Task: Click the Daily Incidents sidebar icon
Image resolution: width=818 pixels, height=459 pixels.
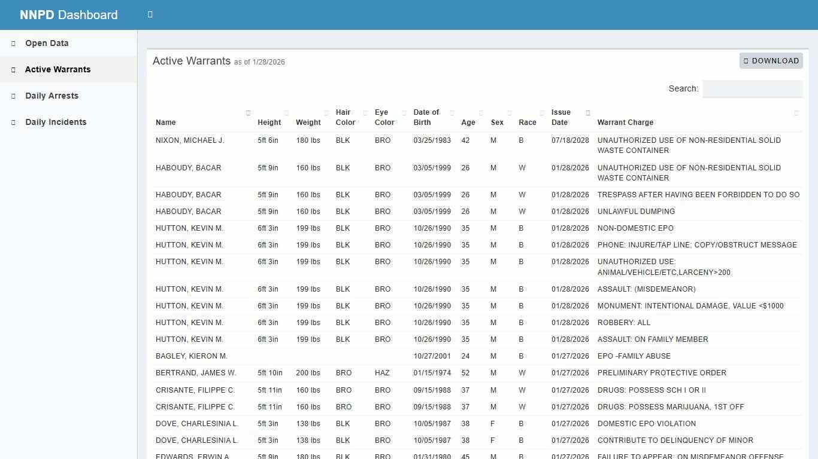Action: pyautogui.click(x=12, y=122)
